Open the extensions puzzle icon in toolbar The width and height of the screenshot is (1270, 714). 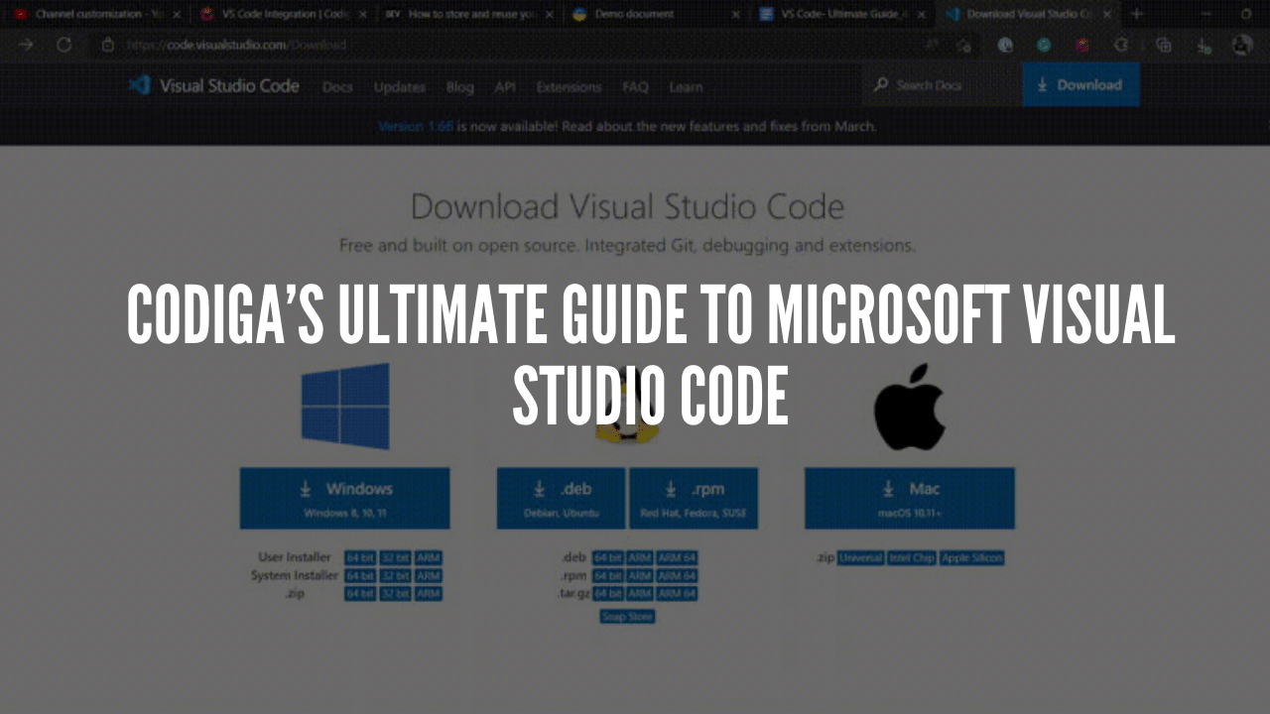(1121, 45)
